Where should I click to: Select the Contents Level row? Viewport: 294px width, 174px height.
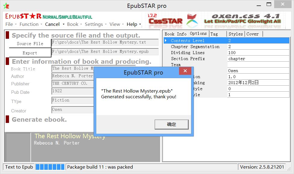(227, 41)
